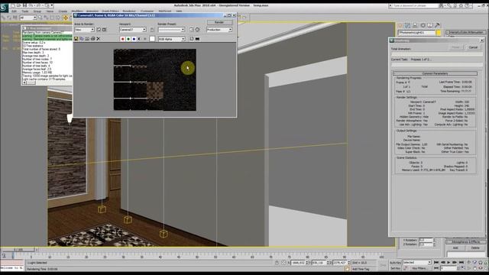Toggle the alpha channel display button
The height and width of the screenshot is (275, 489).
click(139, 39)
